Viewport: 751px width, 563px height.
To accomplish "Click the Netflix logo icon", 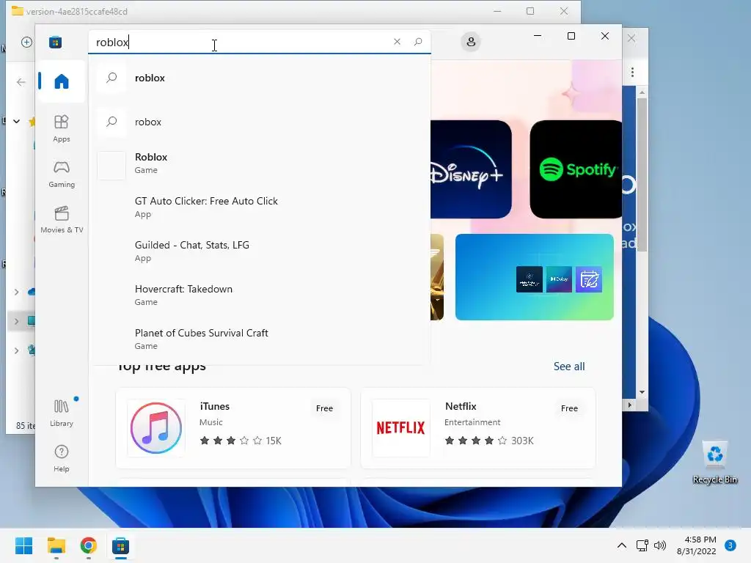I will [401, 428].
